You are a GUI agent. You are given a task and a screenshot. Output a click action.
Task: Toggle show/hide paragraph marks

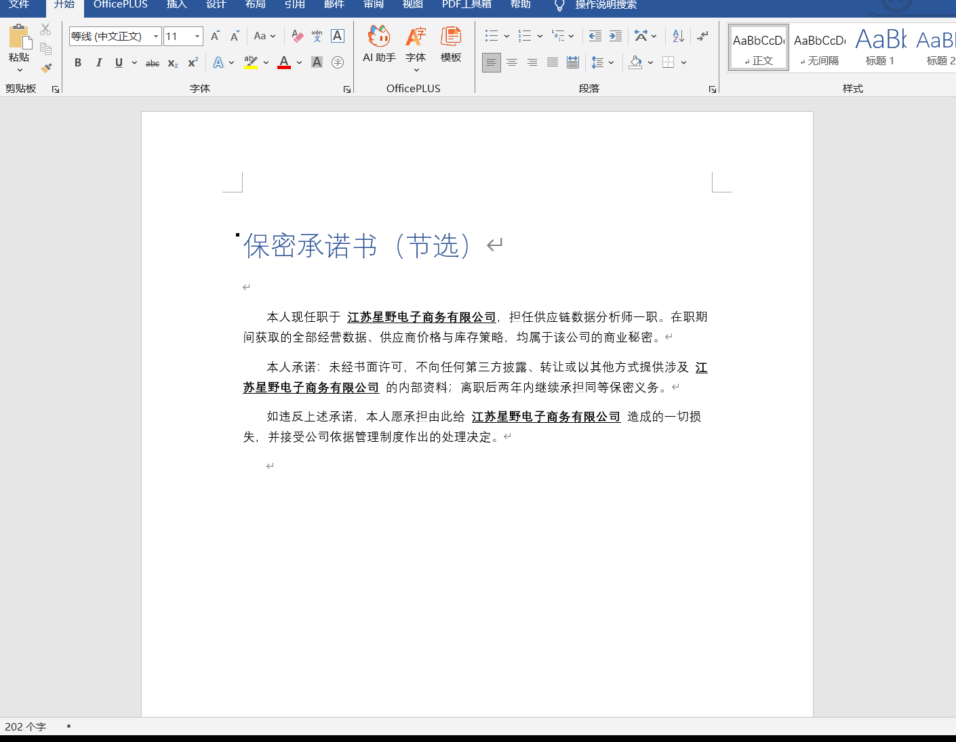[703, 36]
